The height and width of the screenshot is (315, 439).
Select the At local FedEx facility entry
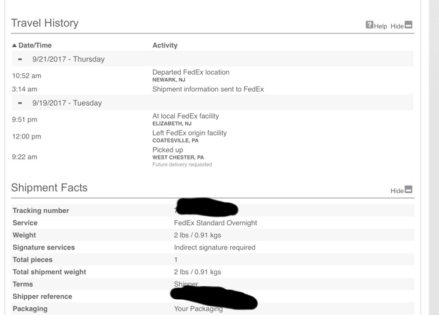pyautogui.click(x=186, y=119)
